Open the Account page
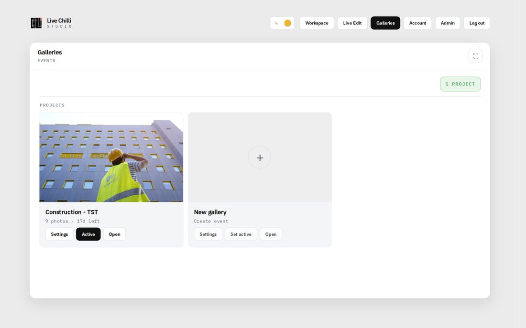 point(417,23)
